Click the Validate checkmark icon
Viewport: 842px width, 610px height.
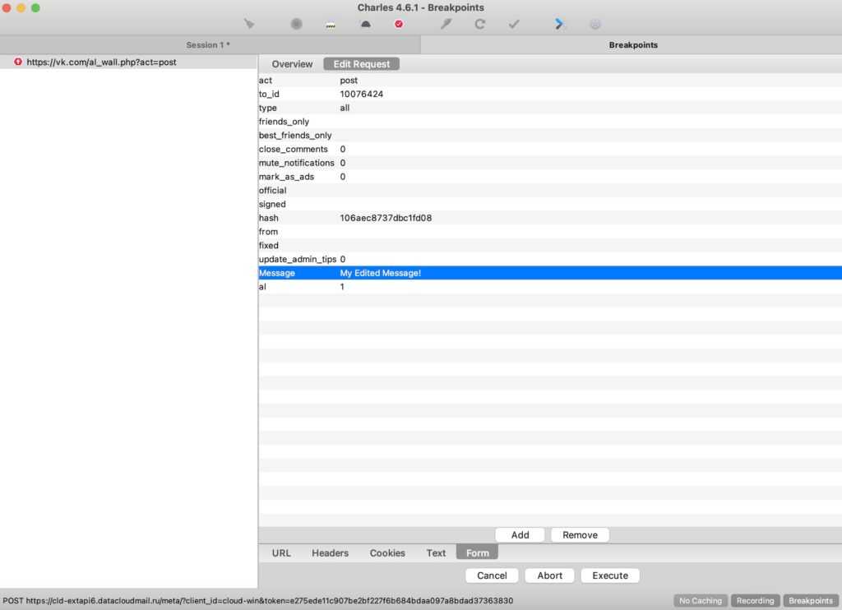click(514, 24)
